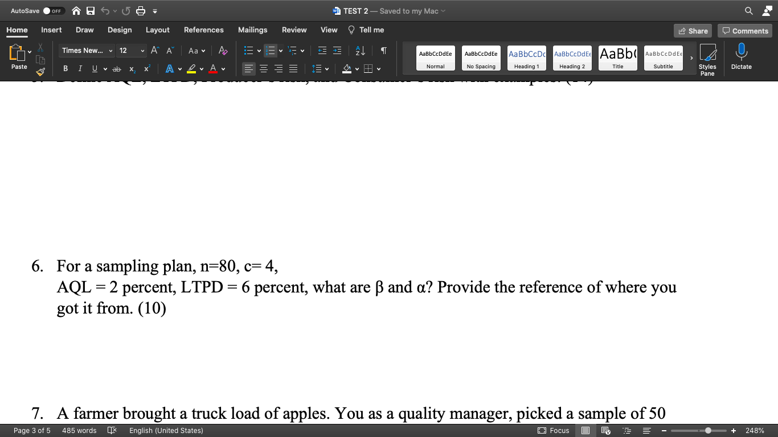778x437 pixels.
Task: Justify the paragraph text
Action: coord(293,69)
